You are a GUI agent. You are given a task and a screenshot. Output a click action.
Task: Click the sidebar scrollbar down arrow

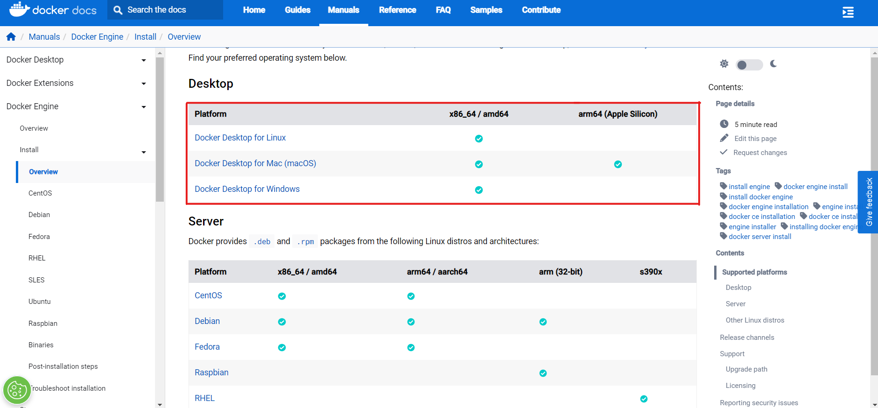(160, 404)
